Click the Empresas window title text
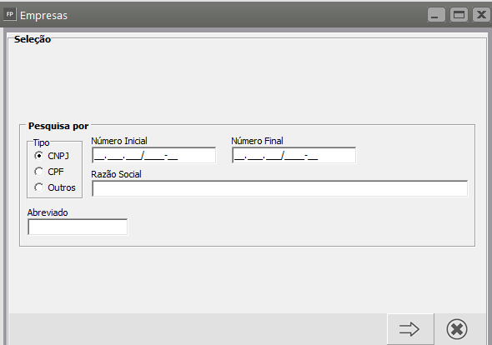 coord(43,15)
